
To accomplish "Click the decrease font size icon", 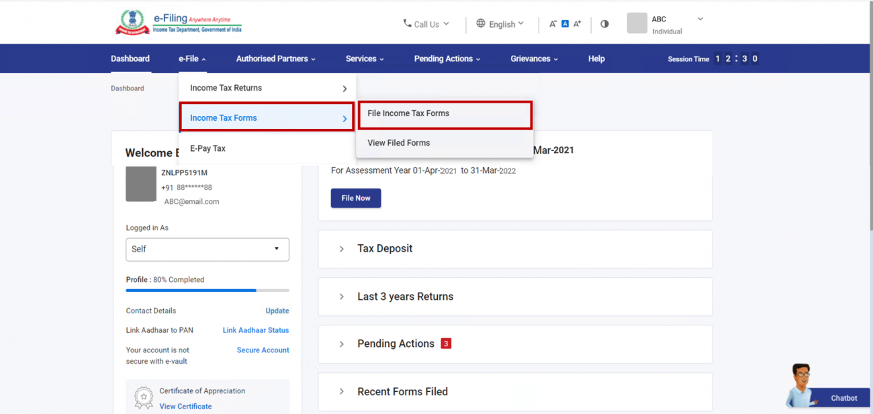I will click(552, 23).
